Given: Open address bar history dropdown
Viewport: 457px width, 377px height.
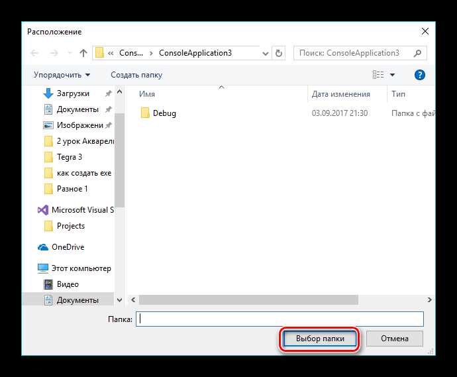Looking at the screenshot, I should coord(266,54).
